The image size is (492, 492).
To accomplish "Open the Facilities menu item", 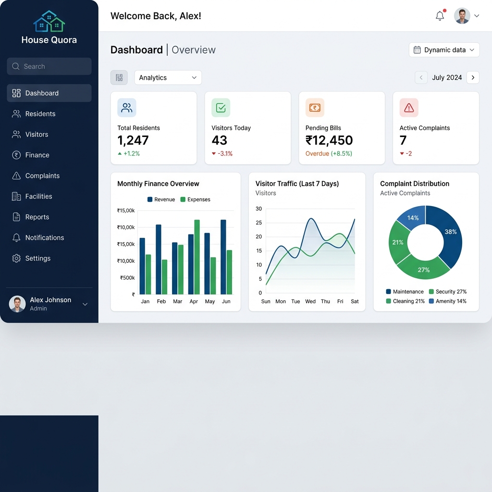I will (49, 197).
